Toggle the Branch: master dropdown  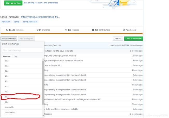[x=9, y=39]
